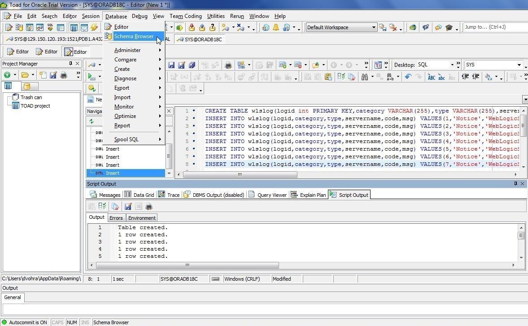The width and height of the screenshot is (528, 326).
Task: Expand the Execute script dropdown arrow
Action: tap(100, 77)
